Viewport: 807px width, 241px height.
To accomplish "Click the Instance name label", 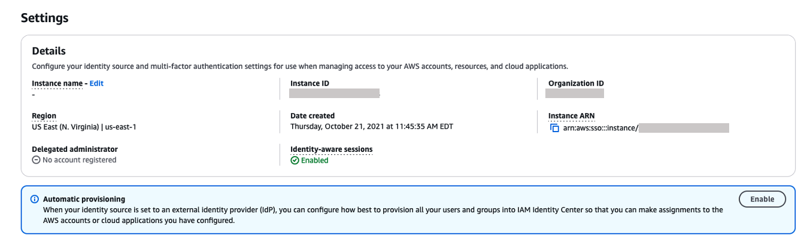I will tap(57, 84).
